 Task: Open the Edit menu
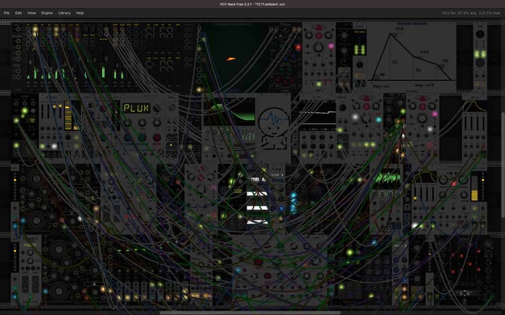pyautogui.click(x=18, y=13)
